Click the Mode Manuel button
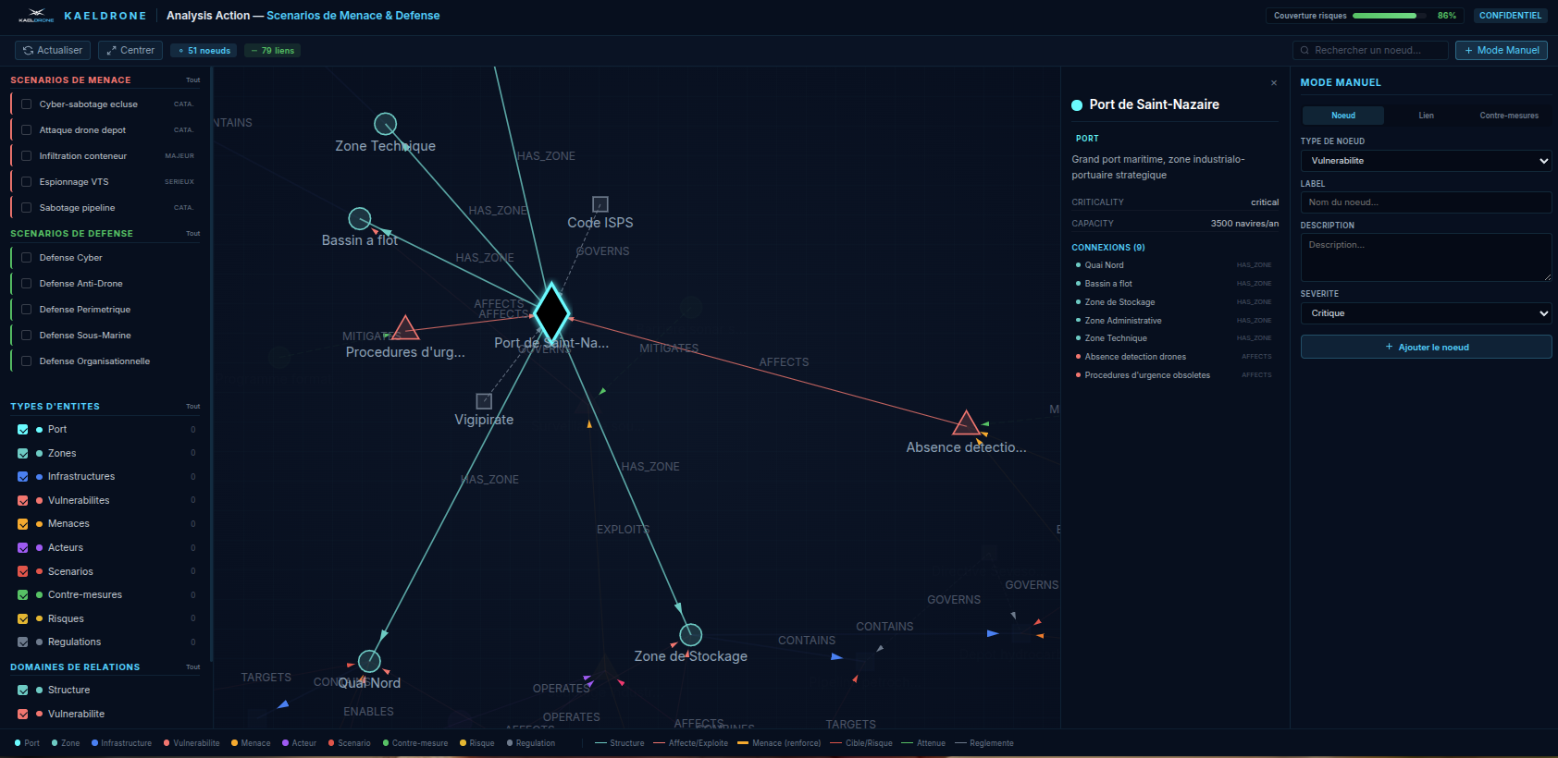 [x=1502, y=51]
